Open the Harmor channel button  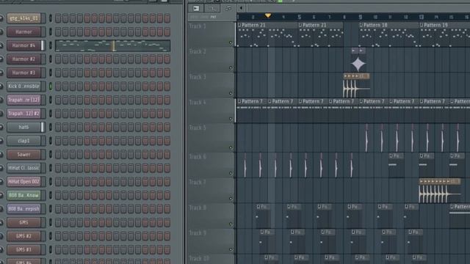23,32
